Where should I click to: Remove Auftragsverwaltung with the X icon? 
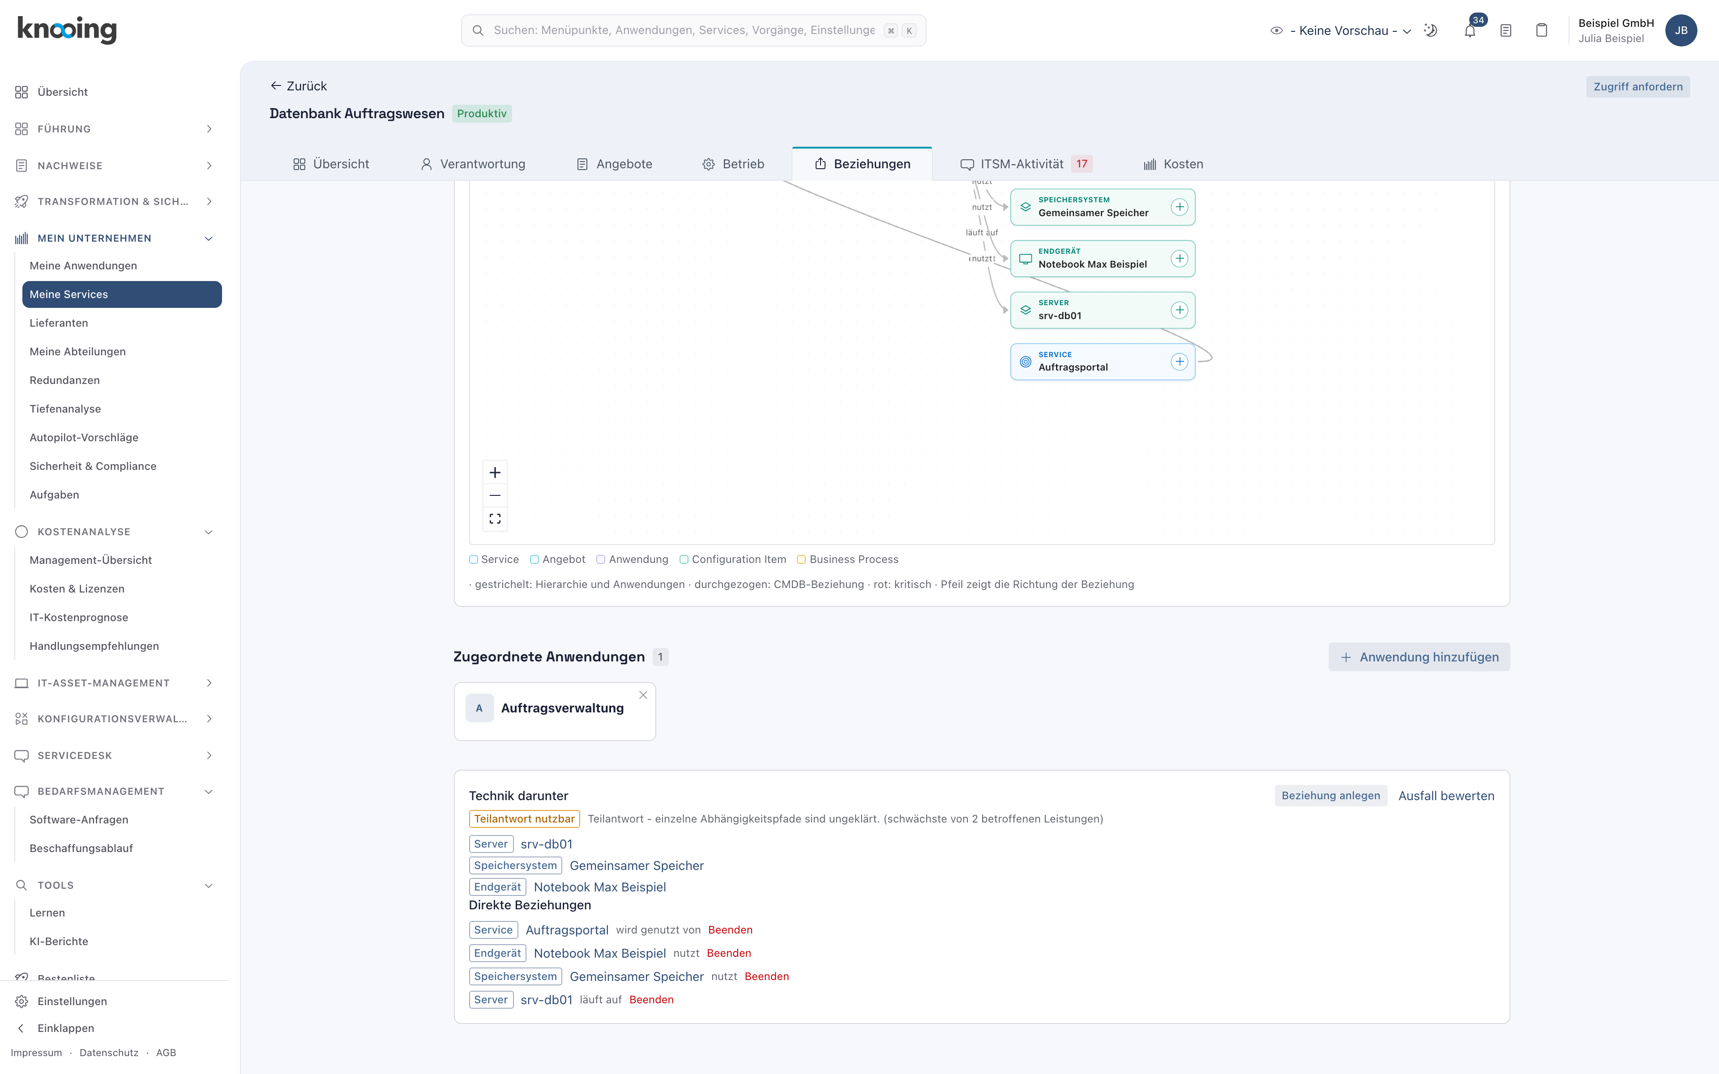643,695
